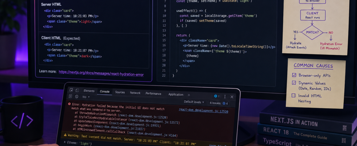357x146 pixels.
Task: Check the Invalid HTML Nesting checkbox
Action: point(294,95)
